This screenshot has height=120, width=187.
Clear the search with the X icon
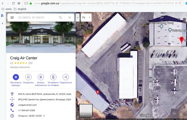click(x=70, y=17)
